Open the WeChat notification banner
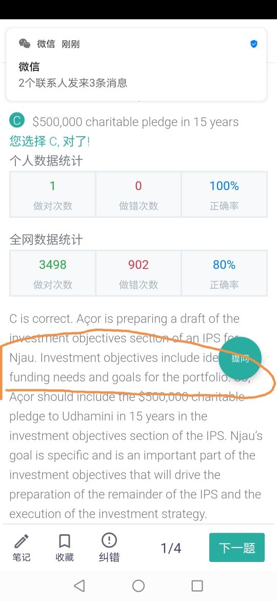The height and width of the screenshot is (601, 277). tap(136, 64)
